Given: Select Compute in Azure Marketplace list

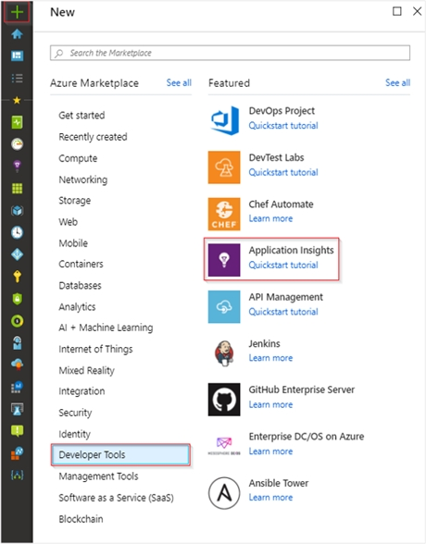Looking at the screenshot, I should (x=78, y=158).
